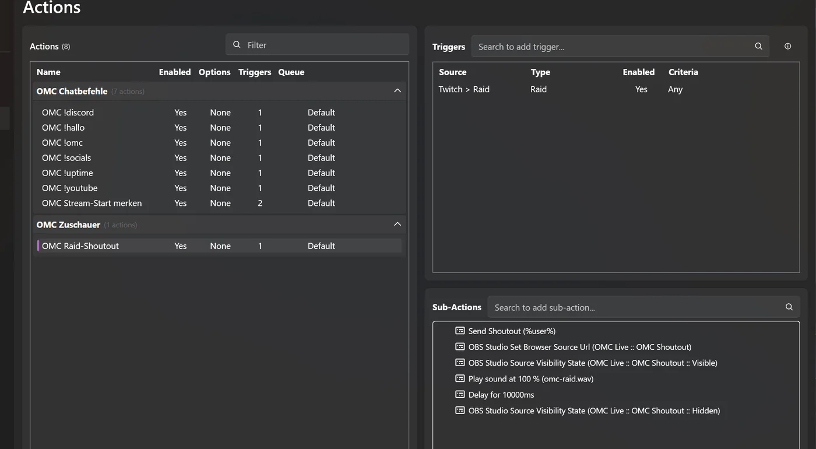Image resolution: width=816 pixels, height=449 pixels.
Task: Click the OMC Zuschauer group title
Action: [68, 224]
